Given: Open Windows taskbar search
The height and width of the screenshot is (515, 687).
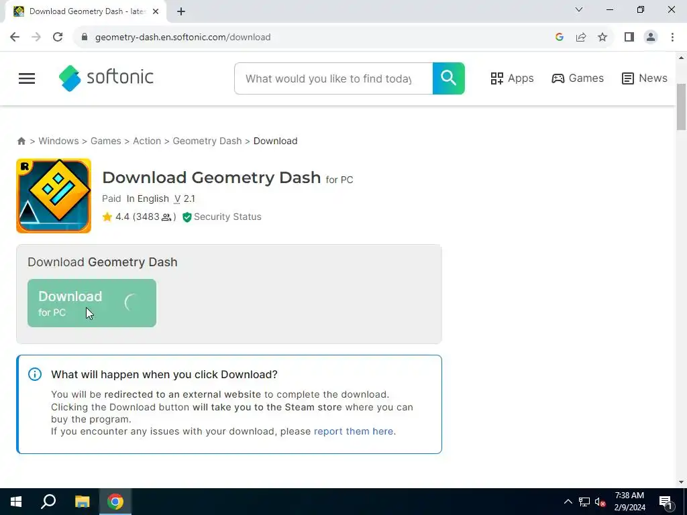Looking at the screenshot, I should 48,502.
